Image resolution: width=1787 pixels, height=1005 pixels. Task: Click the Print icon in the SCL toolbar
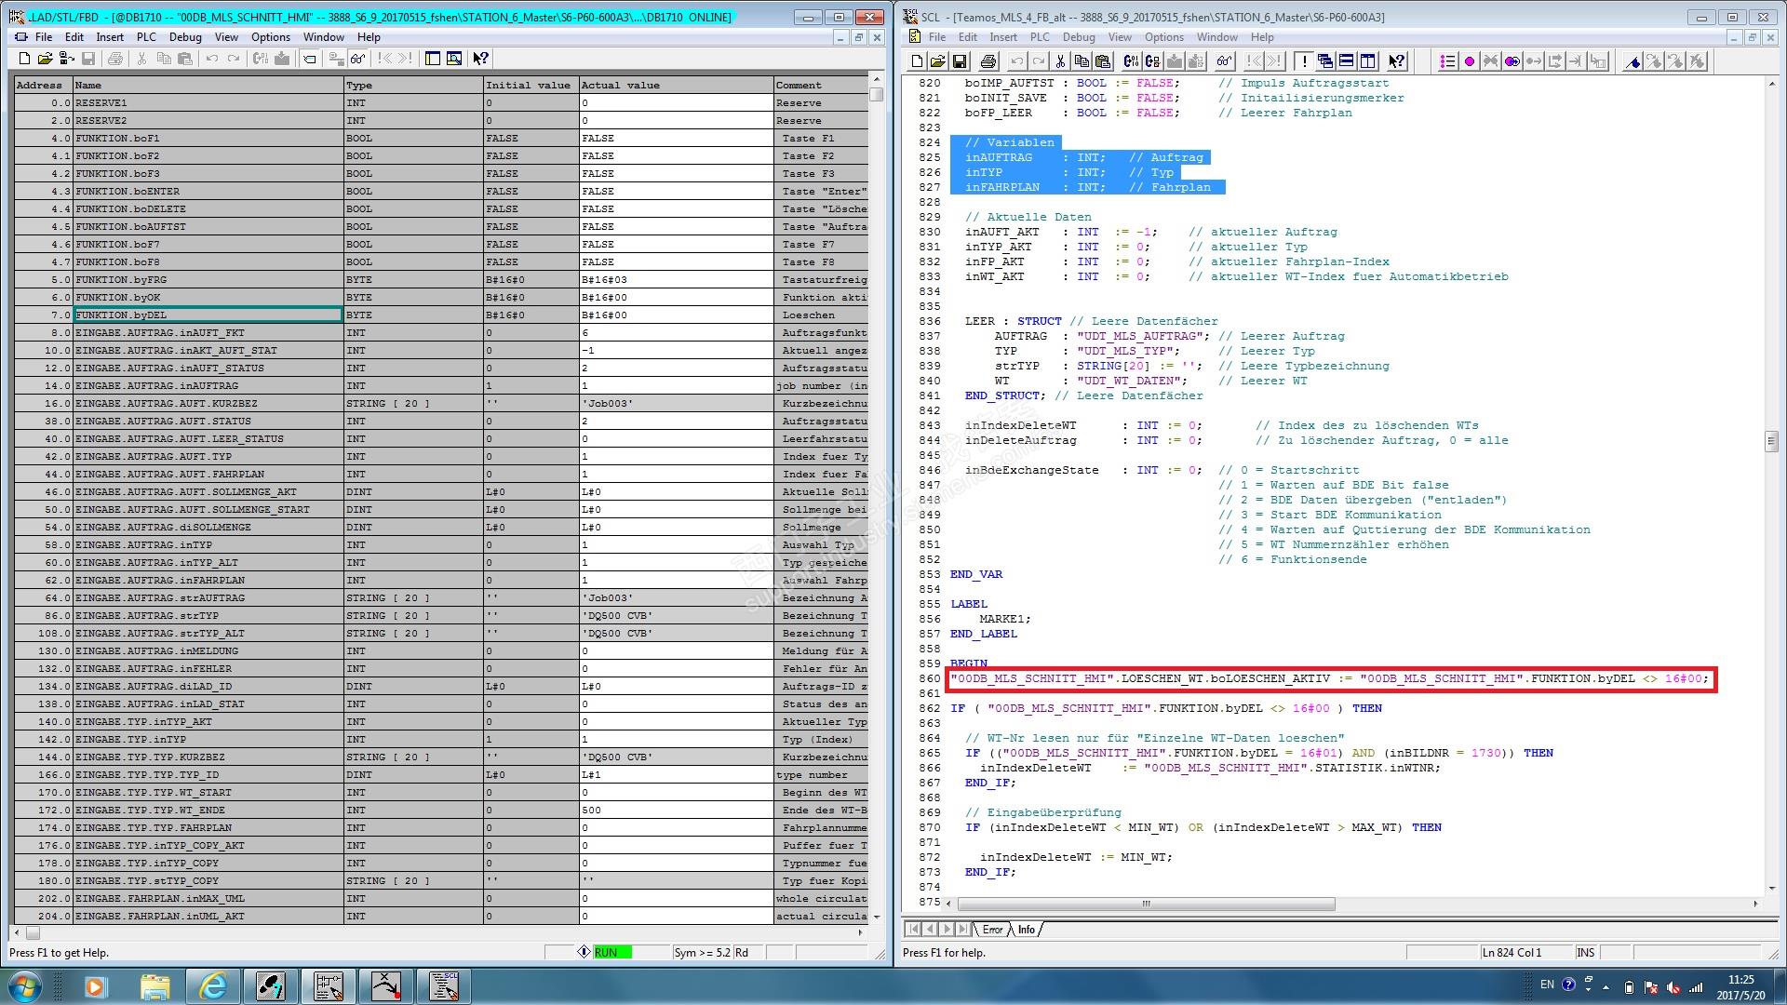(x=988, y=61)
